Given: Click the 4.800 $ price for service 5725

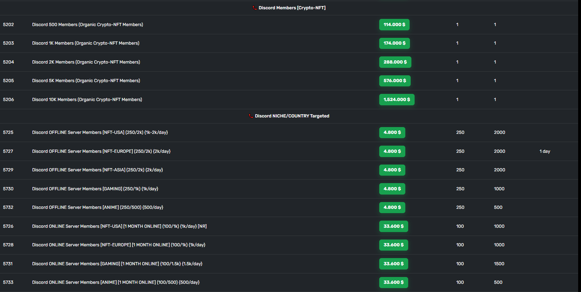Looking at the screenshot, I should tap(392, 132).
